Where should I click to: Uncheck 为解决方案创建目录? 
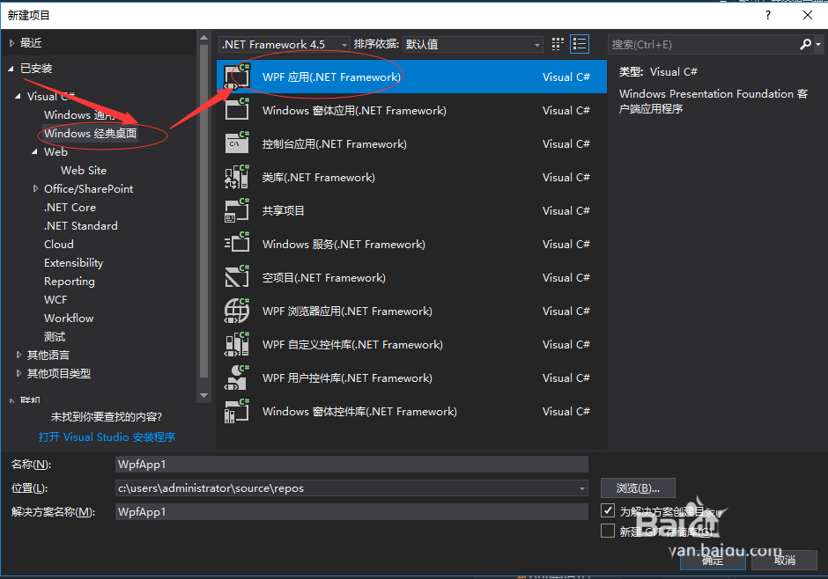(607, 509)
